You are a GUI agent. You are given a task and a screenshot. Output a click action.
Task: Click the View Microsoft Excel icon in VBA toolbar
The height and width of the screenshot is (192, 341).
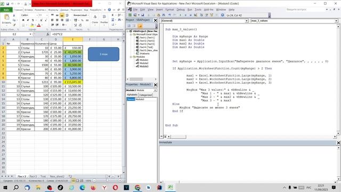(130, 15)
